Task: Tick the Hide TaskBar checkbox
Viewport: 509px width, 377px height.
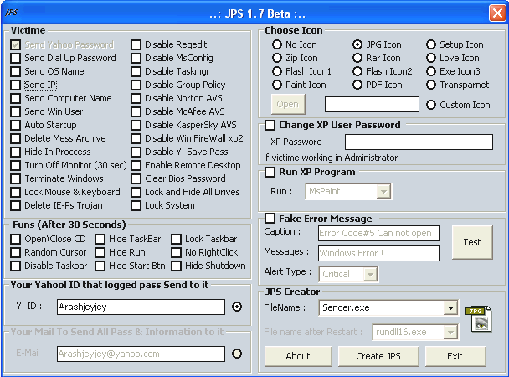Action: pyautogui.click(x=100, y=239)
